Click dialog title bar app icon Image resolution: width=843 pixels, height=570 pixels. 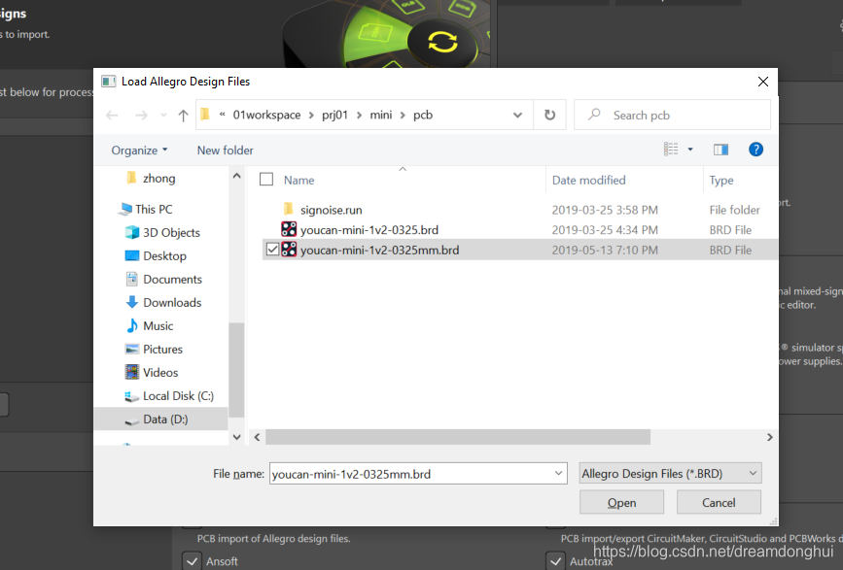tap(109, 81)
